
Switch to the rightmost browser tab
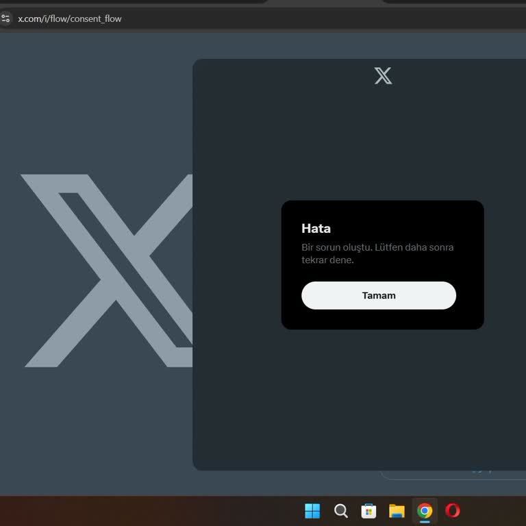[452, 1]
